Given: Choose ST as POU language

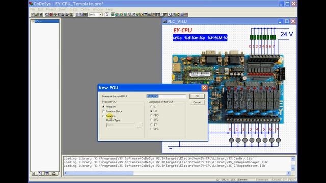Looking at the screenshot, I should coord(151,125).
